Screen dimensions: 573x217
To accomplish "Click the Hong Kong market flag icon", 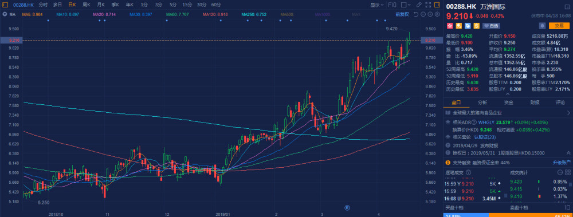I will [449, 26].
